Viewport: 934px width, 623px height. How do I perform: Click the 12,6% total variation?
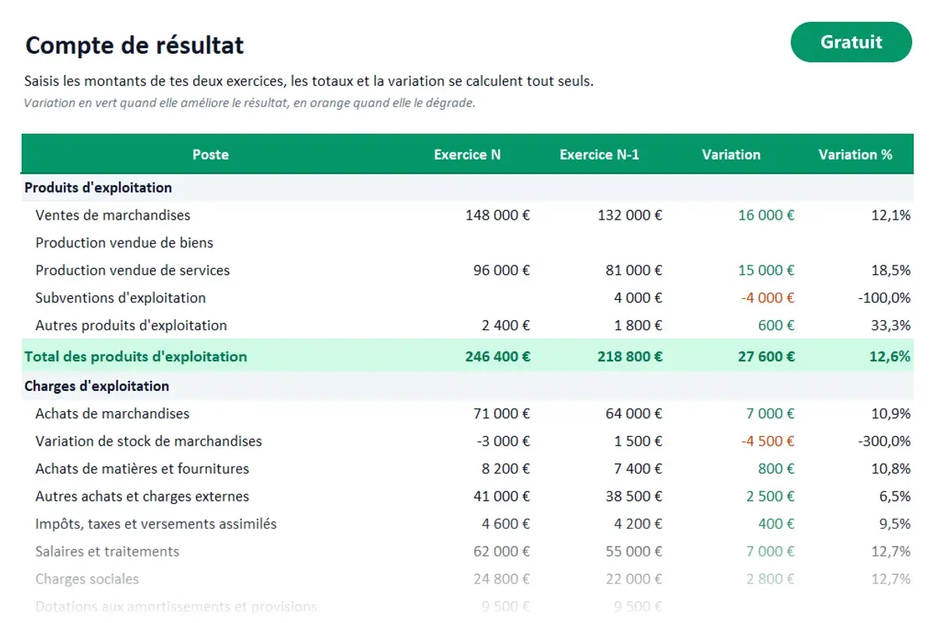tap(890, 357)
